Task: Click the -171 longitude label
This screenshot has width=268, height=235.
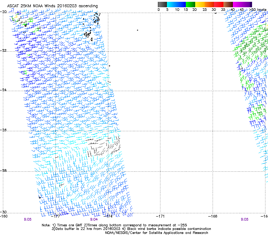Action: point(160,217)
